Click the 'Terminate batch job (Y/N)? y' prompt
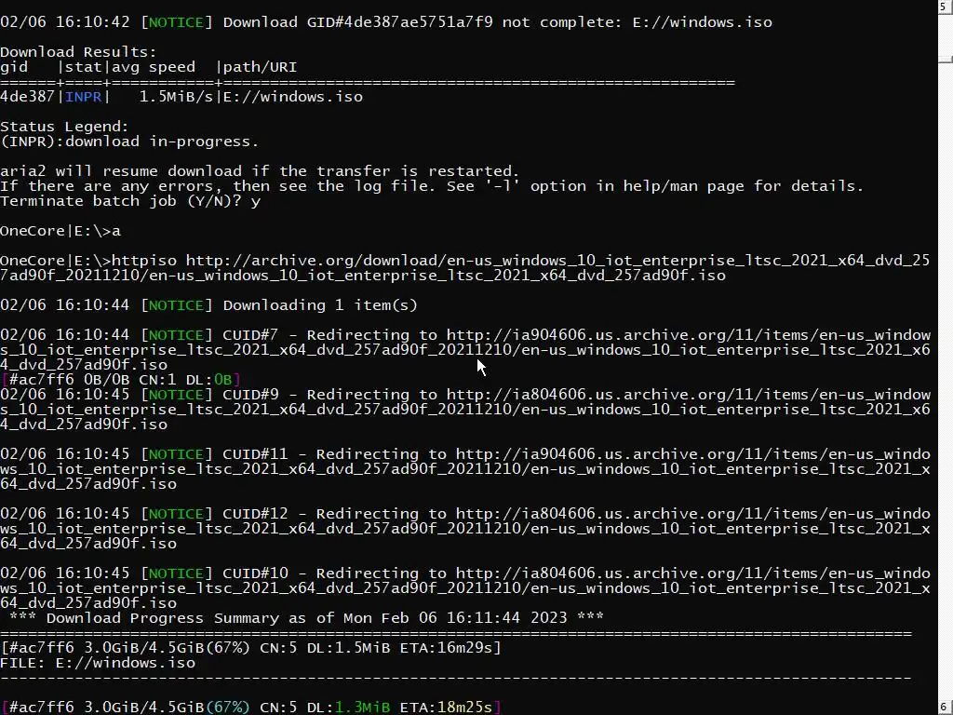The width and height of the screenshot is (953, 715). pyautogui.click(x=130, y=201)
